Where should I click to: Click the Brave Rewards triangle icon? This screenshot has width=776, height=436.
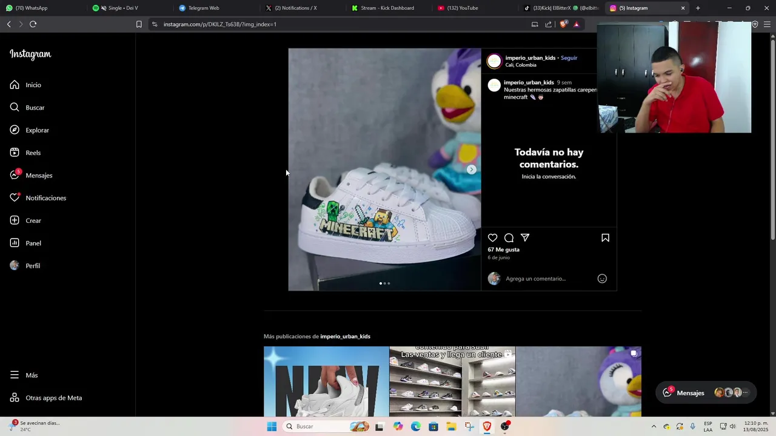(x=577, y=24)
